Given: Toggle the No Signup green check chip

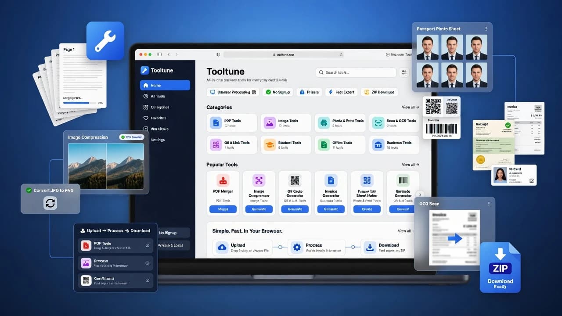Looking at the screenshot, I should (x=278, y=92).
